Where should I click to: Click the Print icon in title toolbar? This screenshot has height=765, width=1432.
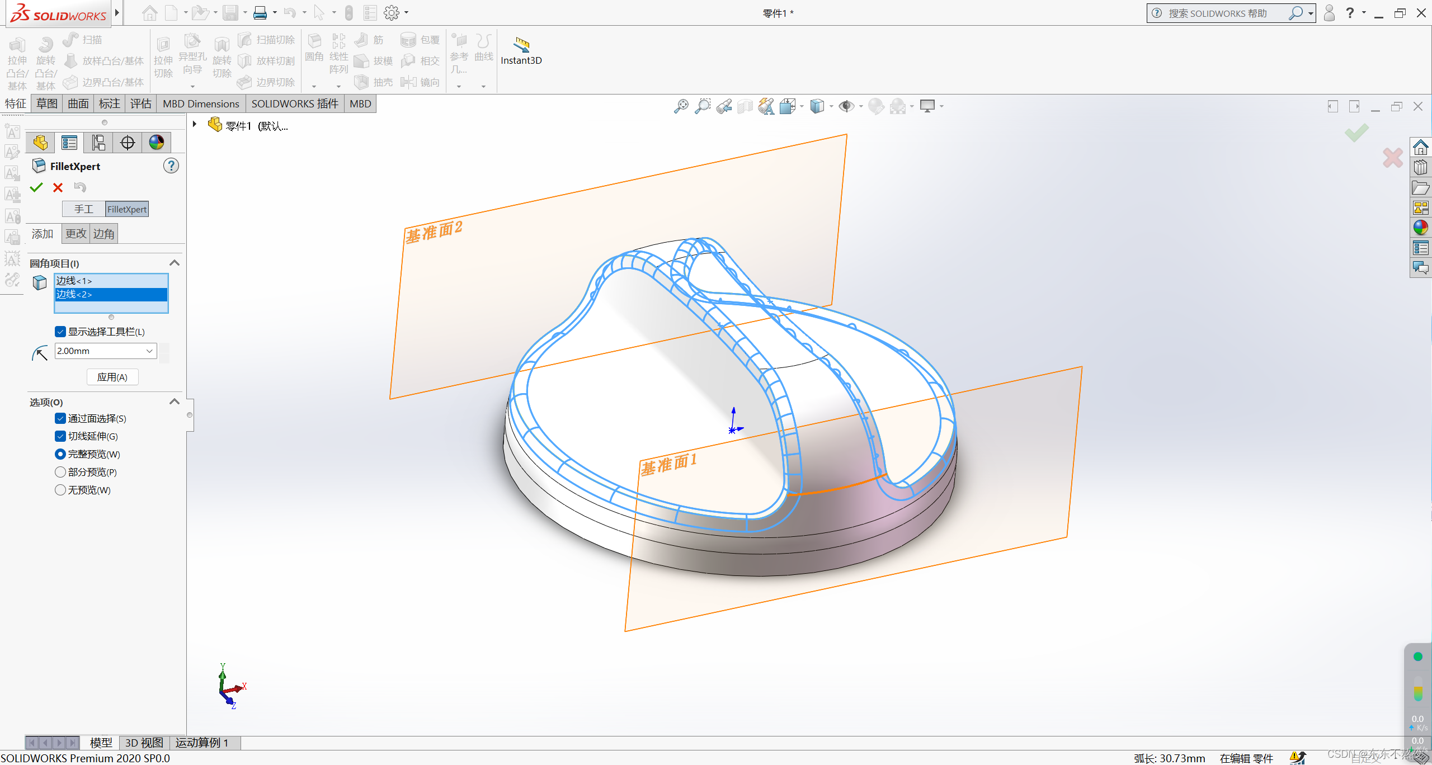[260, 13]
